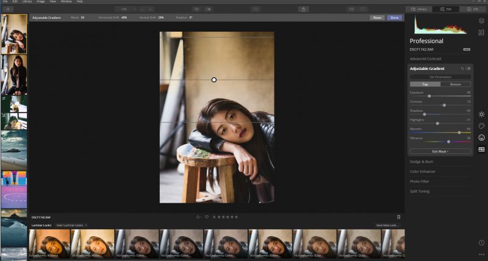The height and width of the screenshot is (261, 488).
Task: Open the Layers panel icon
Action: click(481, 21)
